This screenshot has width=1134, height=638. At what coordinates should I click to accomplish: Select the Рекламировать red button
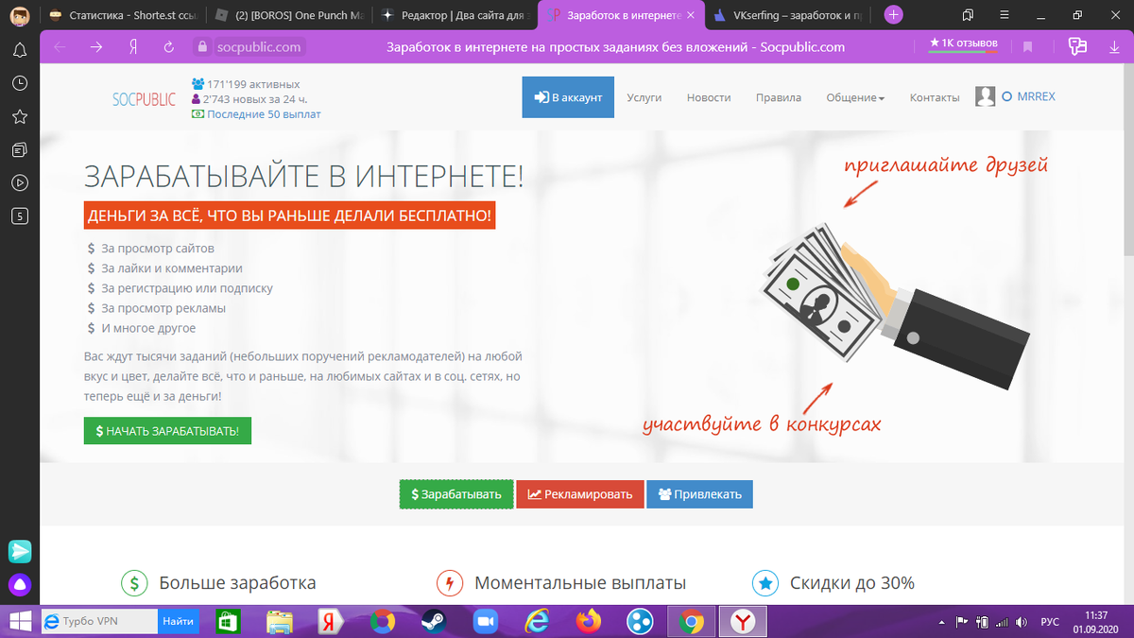(x=580, y=494)
